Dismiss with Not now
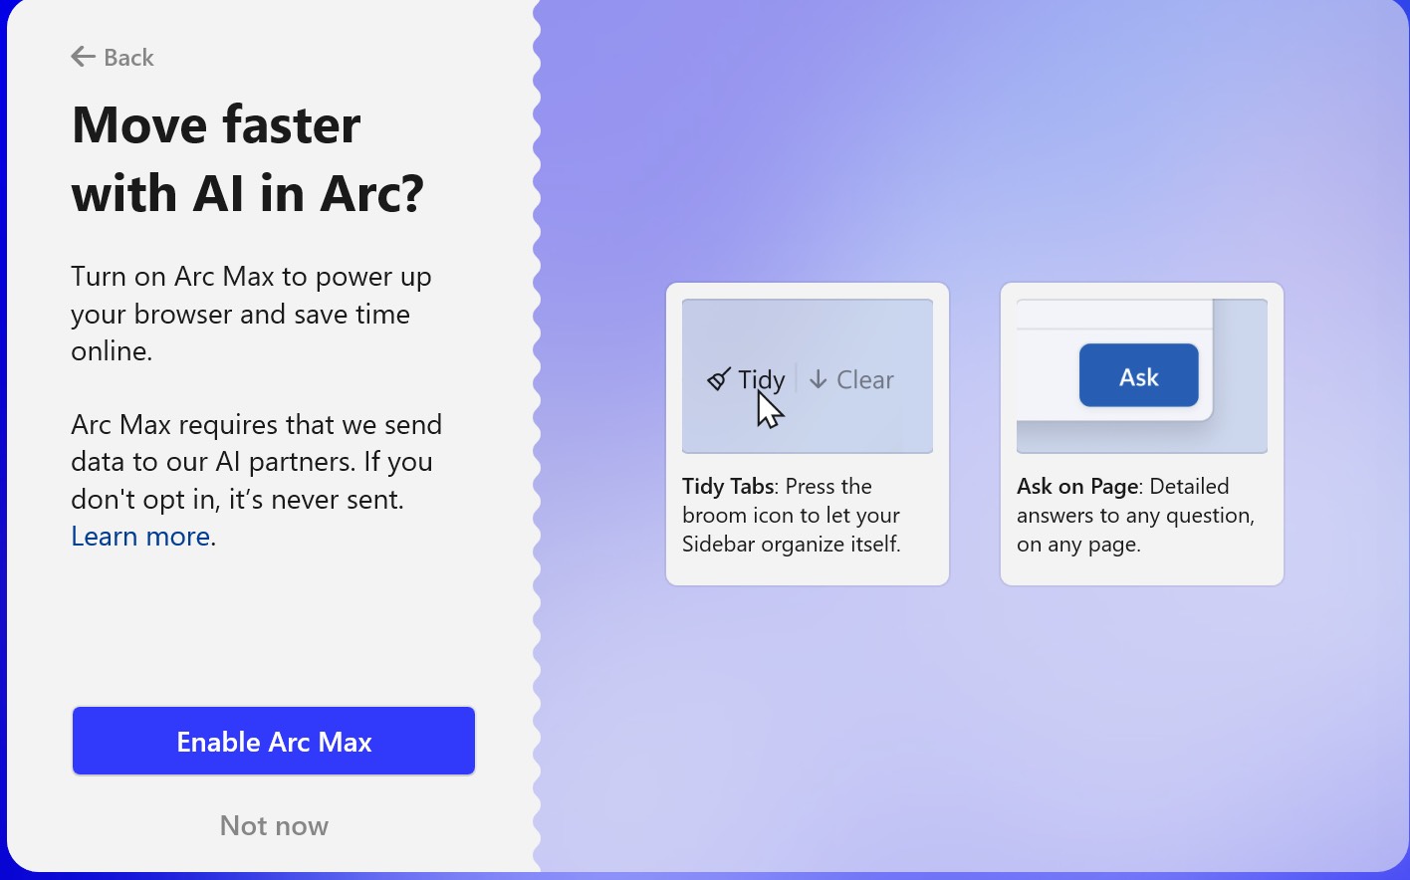 274,824
